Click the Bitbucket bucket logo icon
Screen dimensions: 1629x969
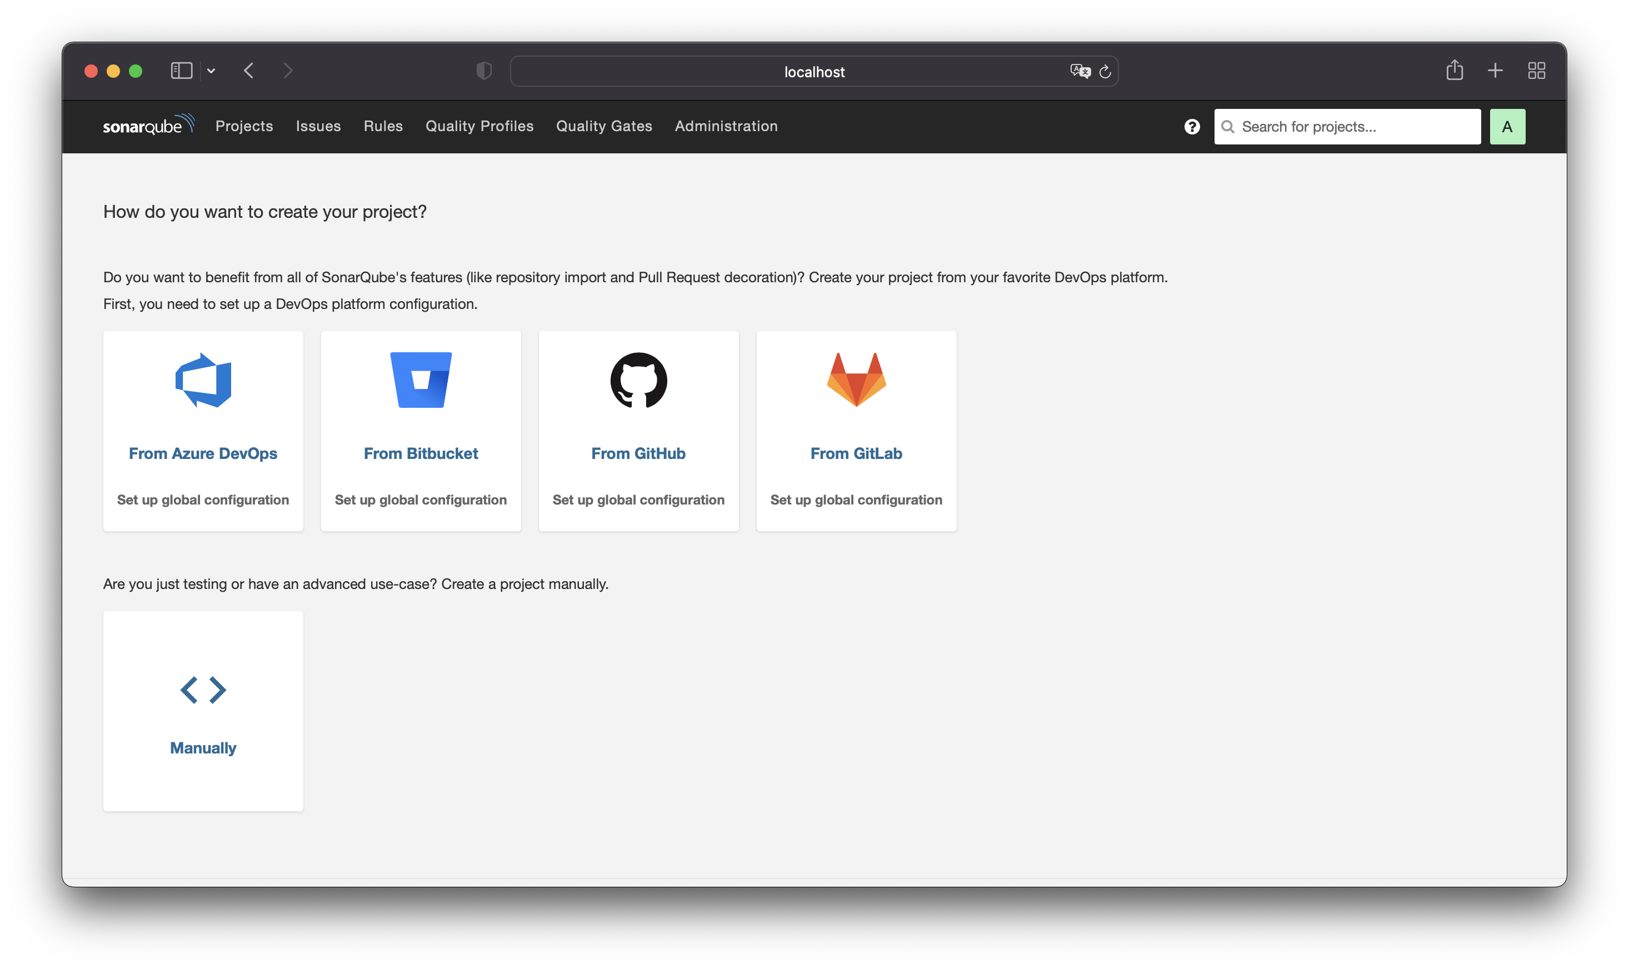(421, 380)
